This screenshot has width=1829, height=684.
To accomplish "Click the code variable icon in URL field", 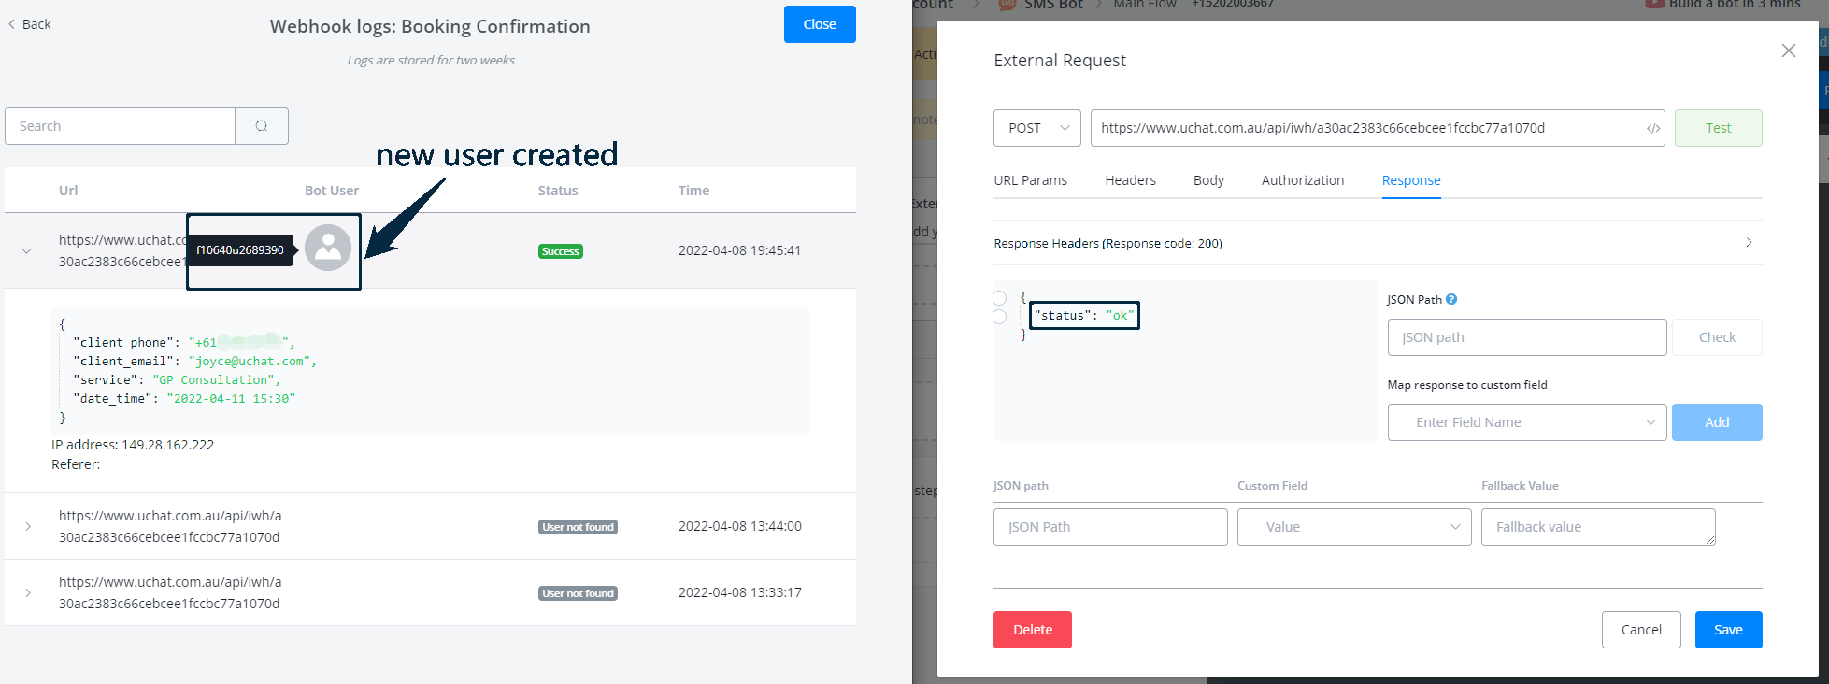I will click(x=1653, y=128).
